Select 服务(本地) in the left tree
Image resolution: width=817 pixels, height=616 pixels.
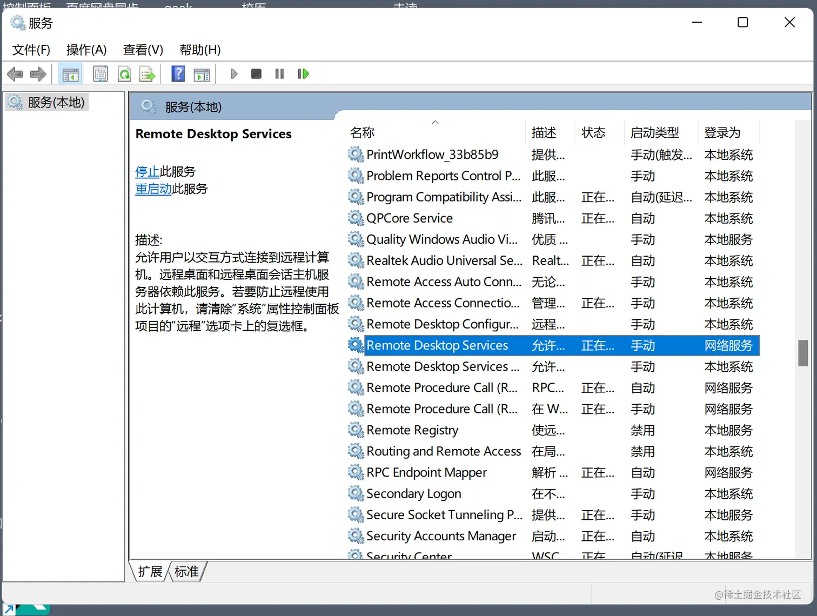point(47,102)
